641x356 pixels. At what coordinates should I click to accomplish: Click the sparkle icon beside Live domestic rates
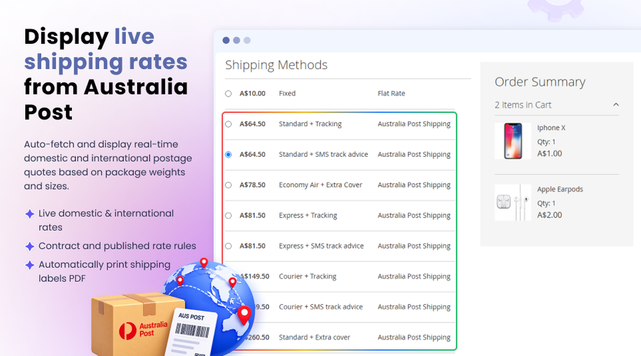[29, 214]
